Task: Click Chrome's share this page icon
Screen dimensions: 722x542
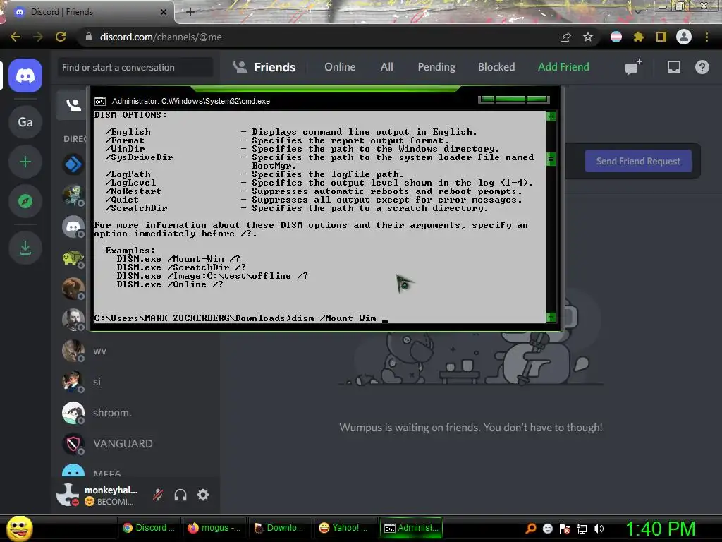Action: click(565, 37)
